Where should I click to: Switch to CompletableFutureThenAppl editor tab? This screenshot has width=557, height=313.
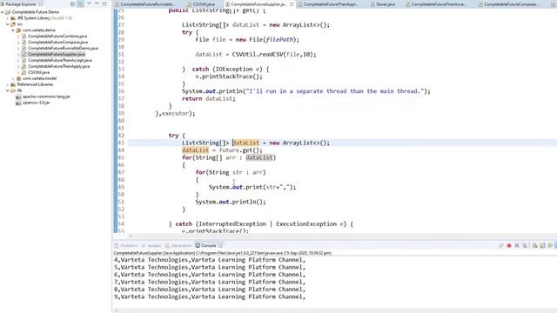pyautogui.click(x=331, y=4)
